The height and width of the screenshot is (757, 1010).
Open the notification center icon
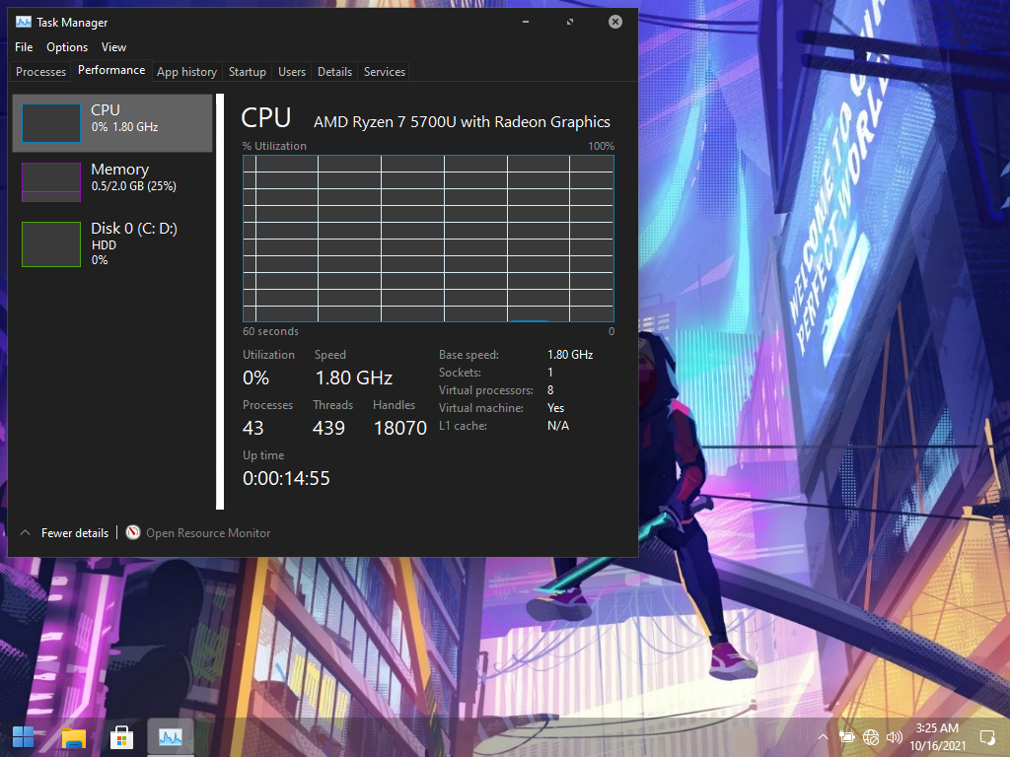987,737
